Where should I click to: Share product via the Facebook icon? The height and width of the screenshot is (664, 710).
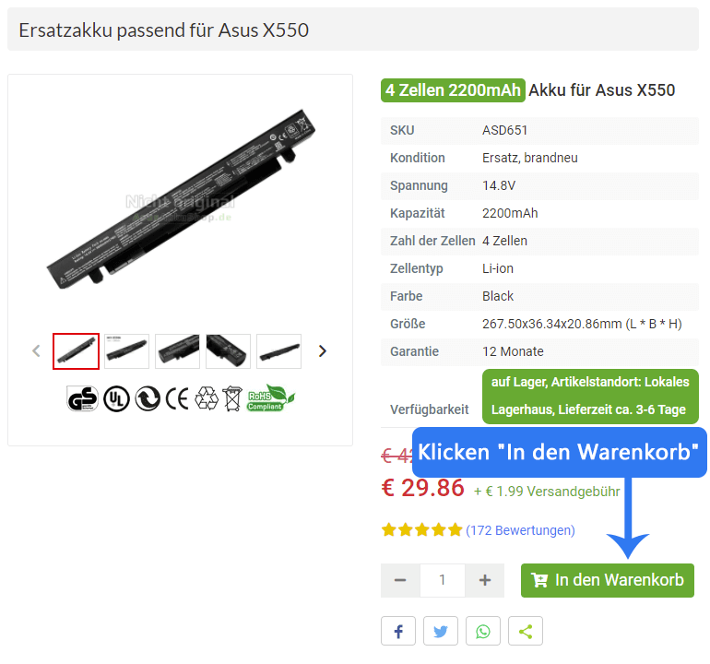(398, 631)
